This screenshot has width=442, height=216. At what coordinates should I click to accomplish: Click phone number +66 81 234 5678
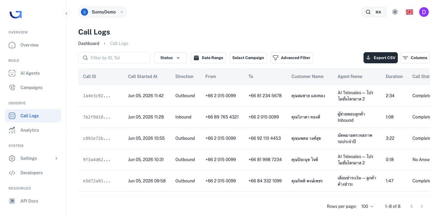tap(265, 96)
